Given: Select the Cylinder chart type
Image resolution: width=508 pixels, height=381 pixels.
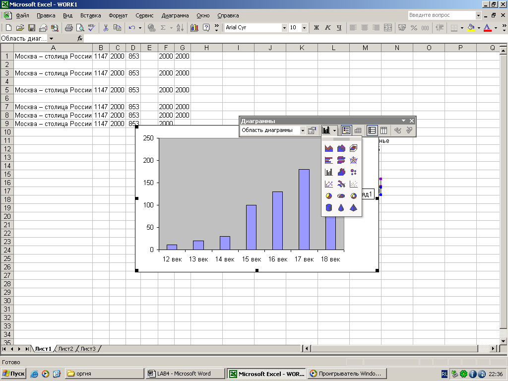Looking at the screenshot, I should 328,208.
